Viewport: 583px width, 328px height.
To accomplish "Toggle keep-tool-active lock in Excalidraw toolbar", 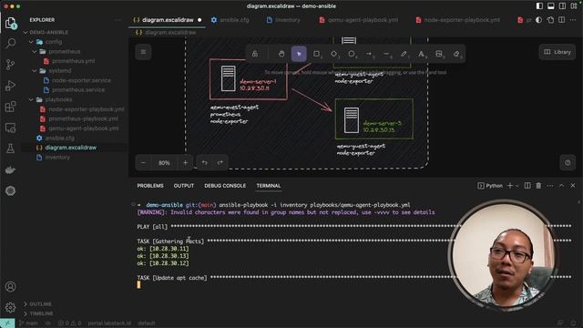I will (255, 54).
